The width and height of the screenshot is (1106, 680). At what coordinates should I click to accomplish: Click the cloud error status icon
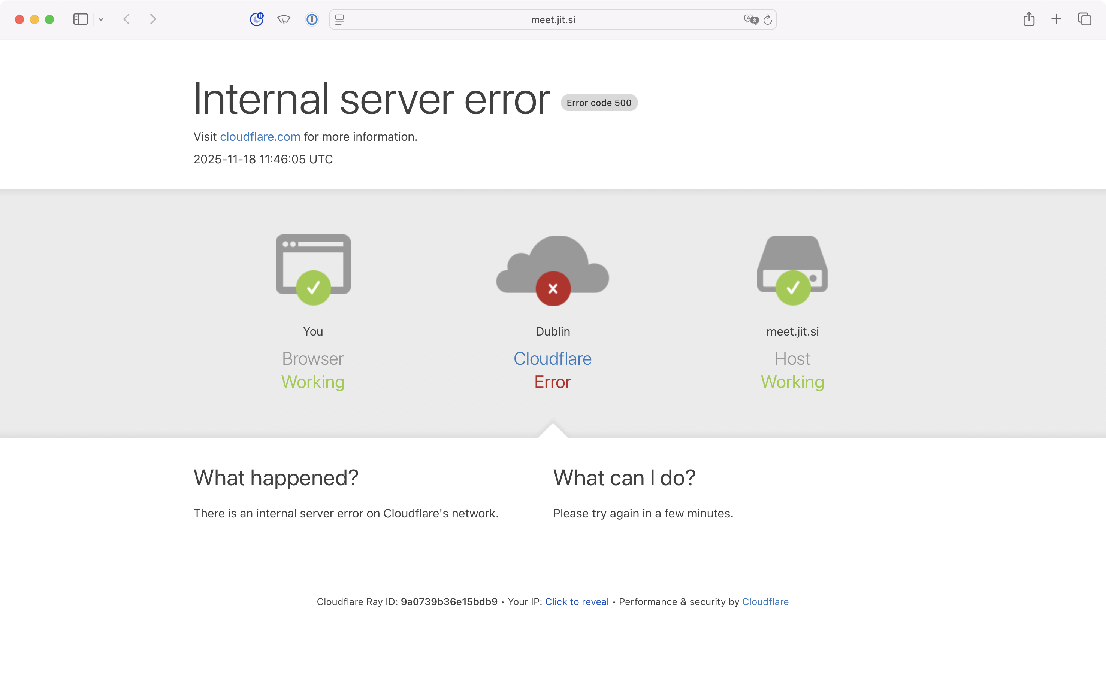click(553, 271)
